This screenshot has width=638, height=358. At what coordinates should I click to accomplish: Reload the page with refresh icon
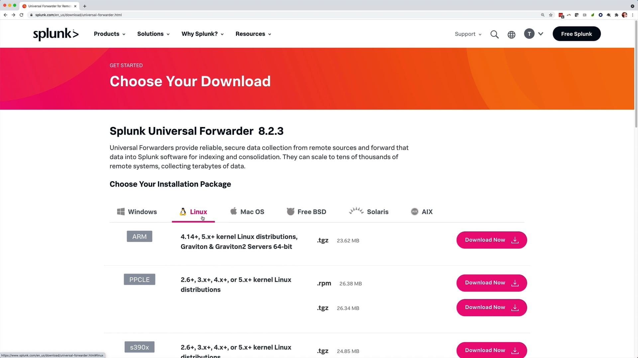21,15
